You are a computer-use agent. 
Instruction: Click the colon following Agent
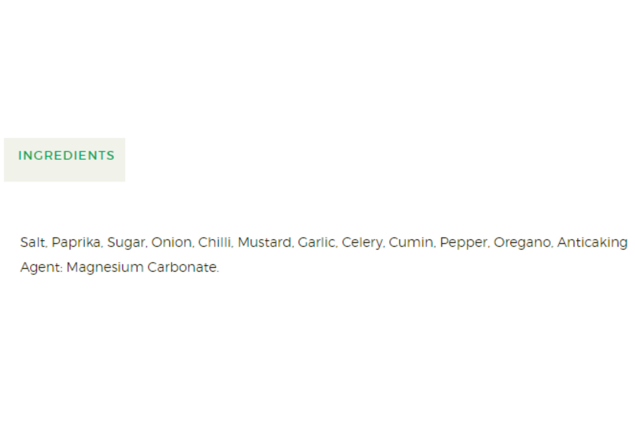(61, 269)
